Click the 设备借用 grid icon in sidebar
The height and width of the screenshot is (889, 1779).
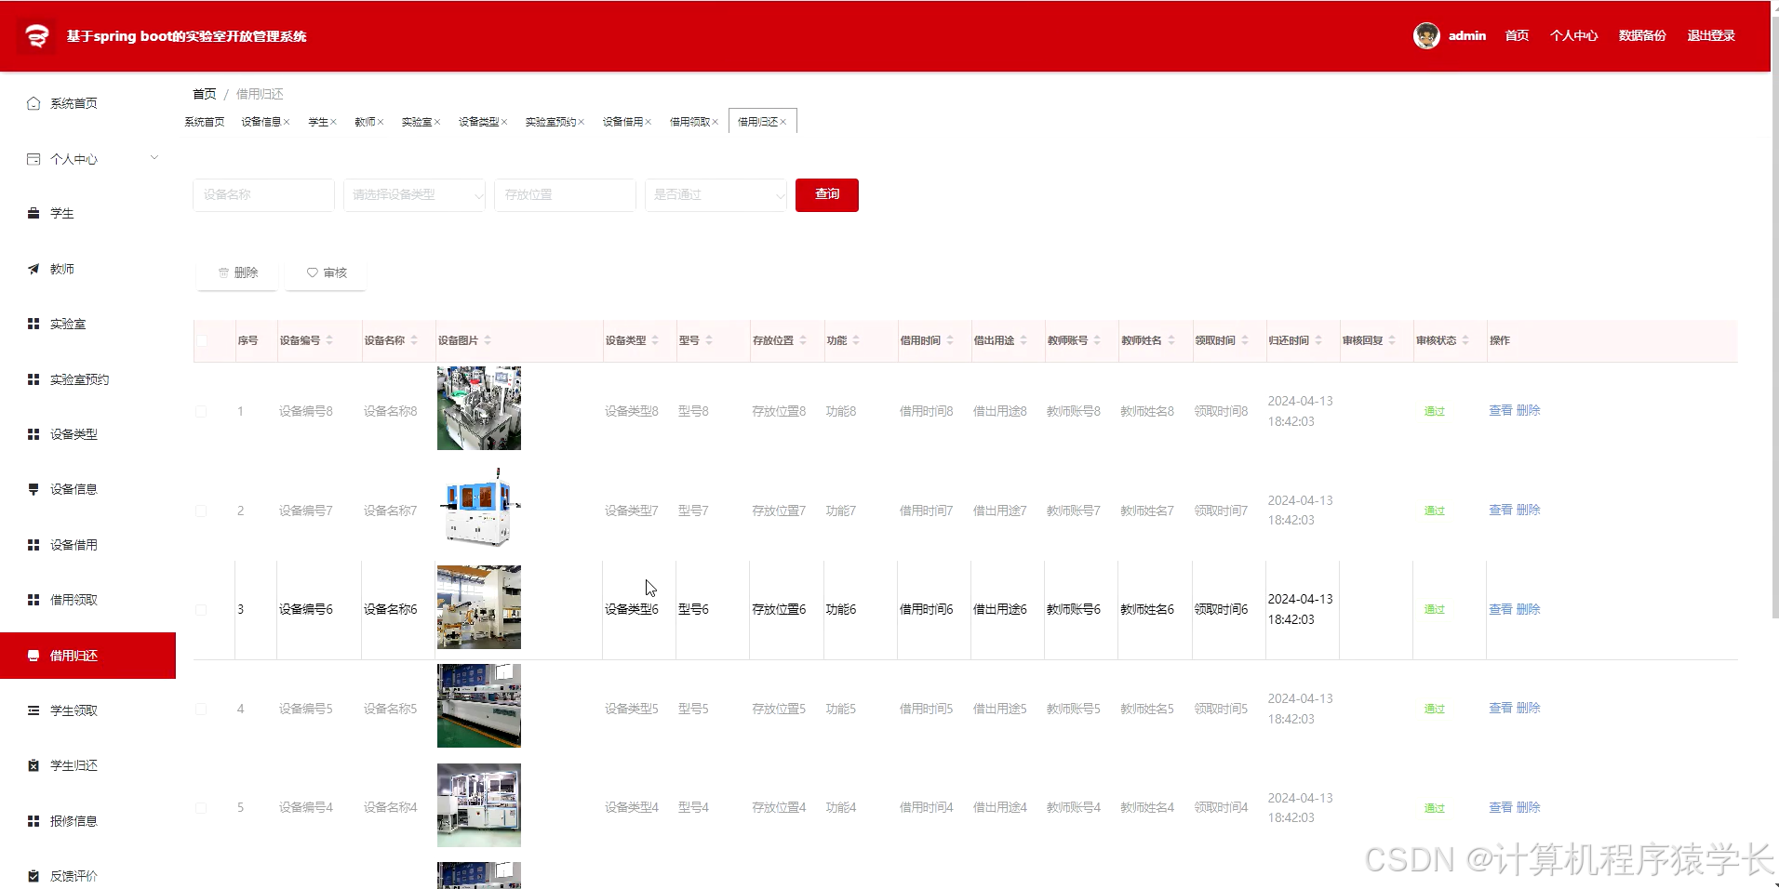click(33, 545)
